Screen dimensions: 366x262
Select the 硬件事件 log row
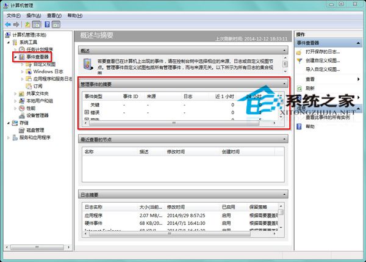tap(181, 223)
